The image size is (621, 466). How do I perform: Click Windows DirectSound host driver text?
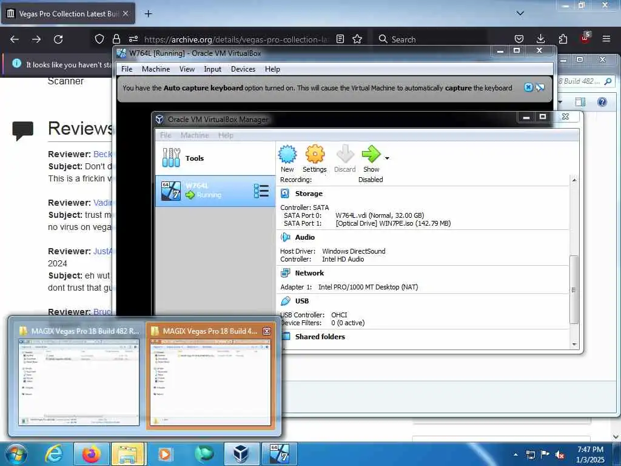click(354, 251)
